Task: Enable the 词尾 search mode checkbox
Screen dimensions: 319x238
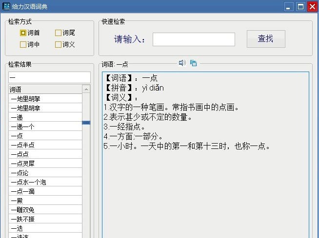Action: click(x=58, y=33)
